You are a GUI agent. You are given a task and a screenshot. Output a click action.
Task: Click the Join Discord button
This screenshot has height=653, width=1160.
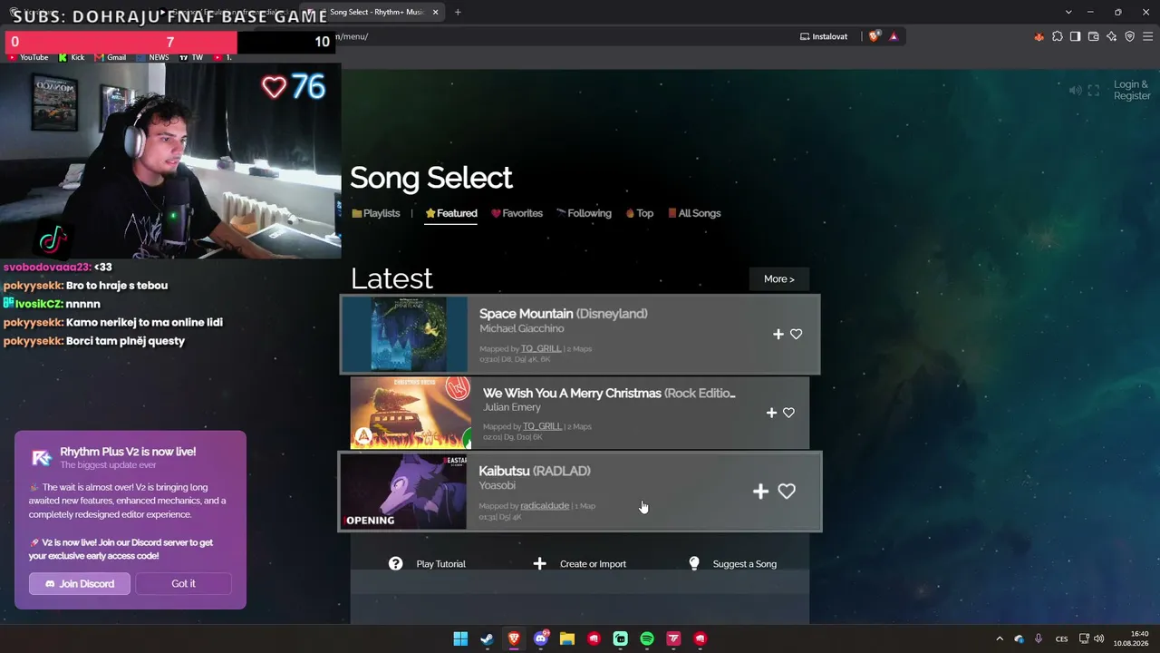[80, 584]
